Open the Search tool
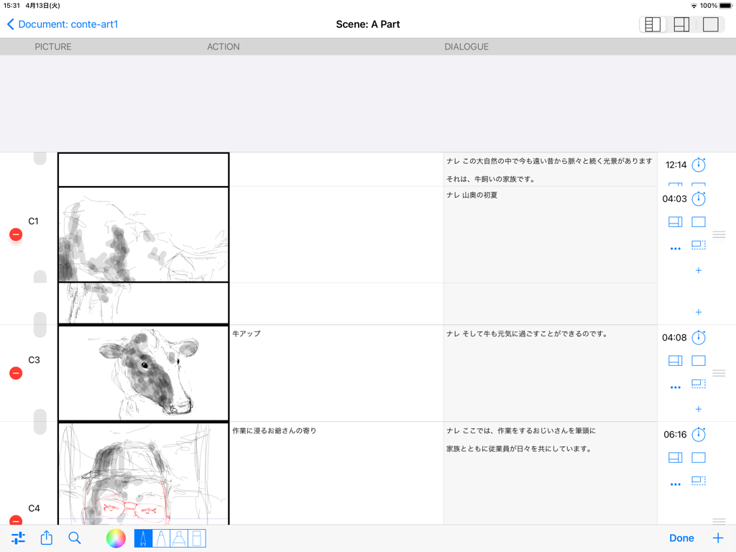 [75, 538]
